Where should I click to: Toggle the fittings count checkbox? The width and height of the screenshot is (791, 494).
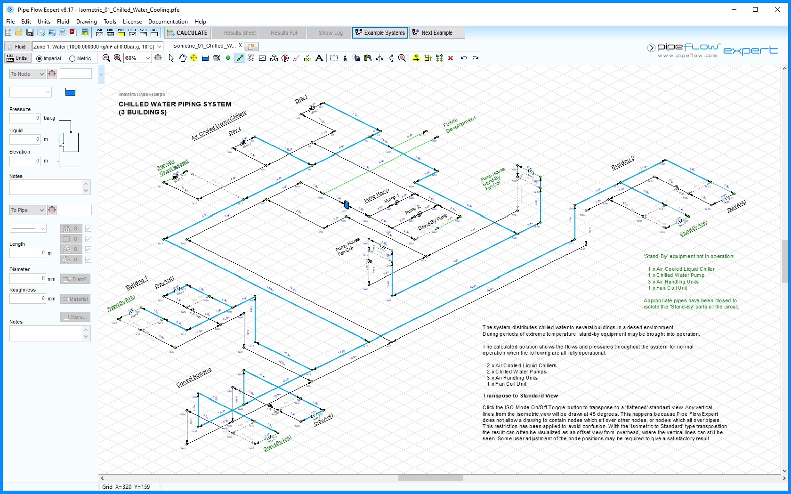[x=88, y=228]
